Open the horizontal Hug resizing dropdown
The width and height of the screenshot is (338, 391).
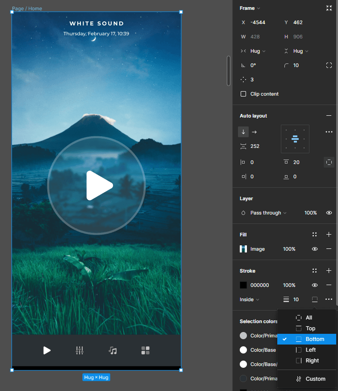coord(258,51)
